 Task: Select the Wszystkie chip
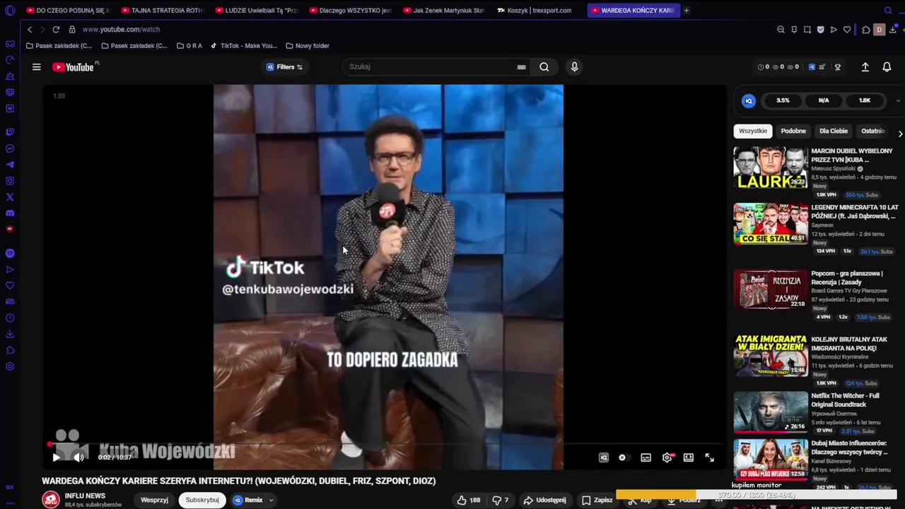pyautogui.click(x=753, y=131)
